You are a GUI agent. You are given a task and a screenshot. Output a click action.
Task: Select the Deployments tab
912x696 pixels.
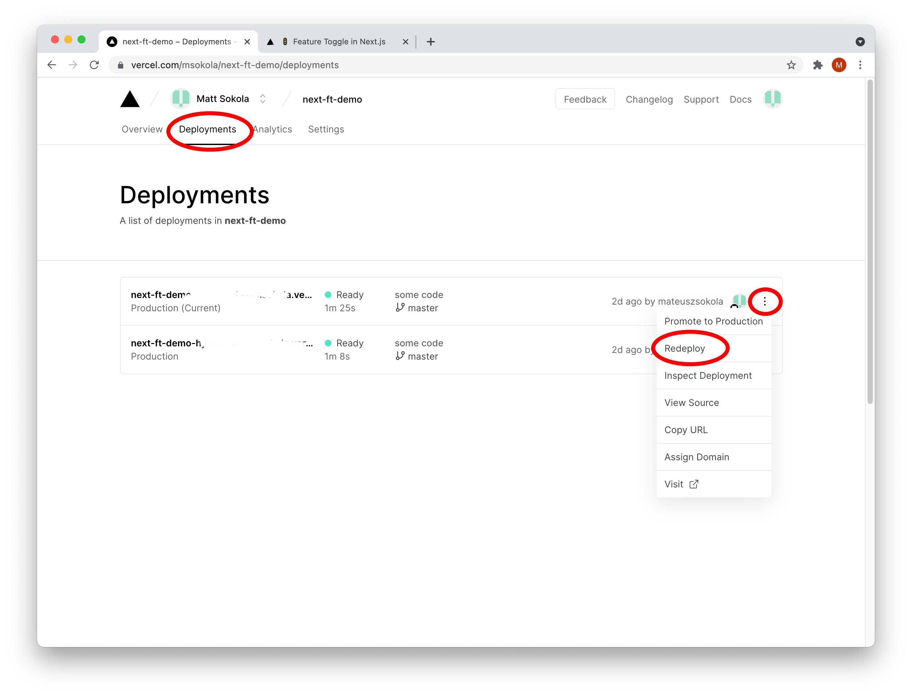tap(208, 129)
